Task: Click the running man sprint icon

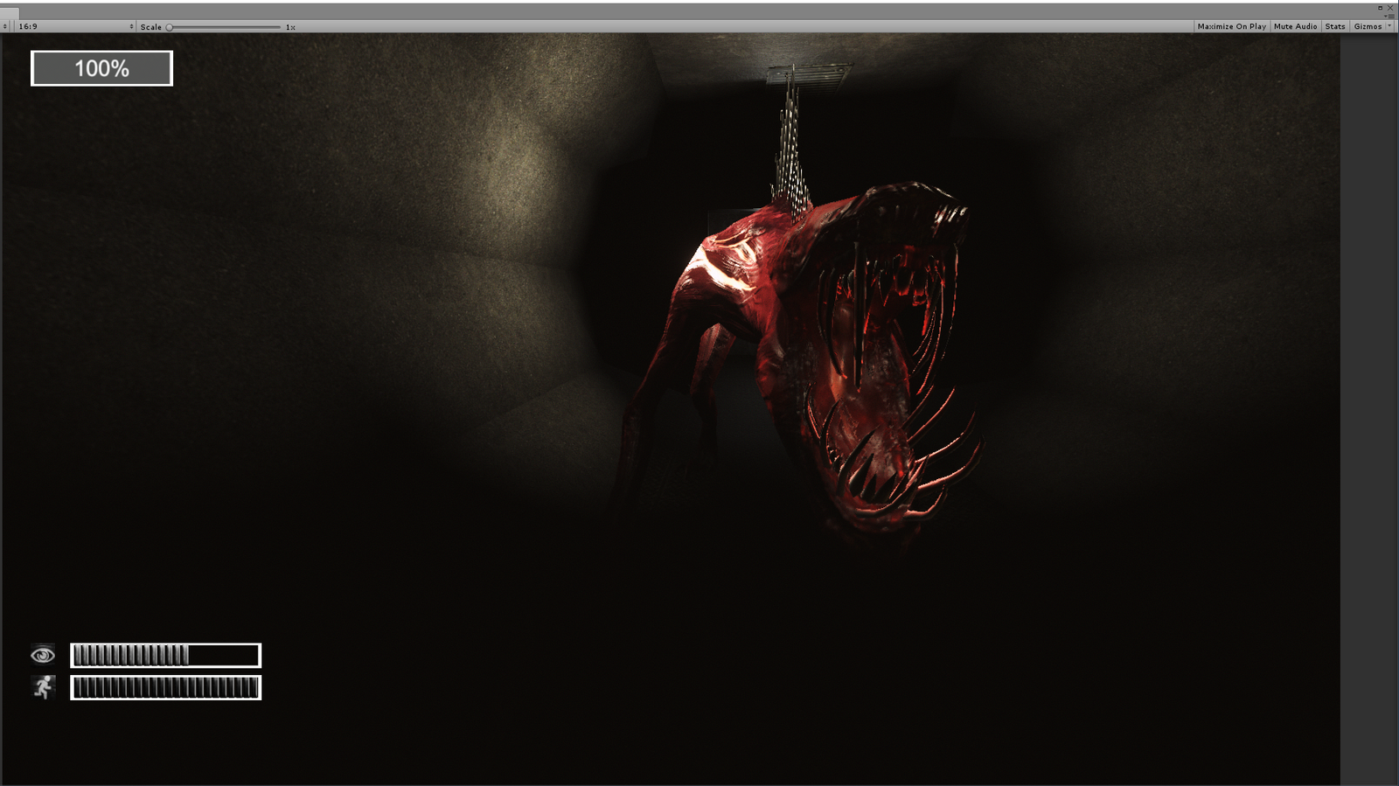Action: pyautogui.click(x=43, y=687)
